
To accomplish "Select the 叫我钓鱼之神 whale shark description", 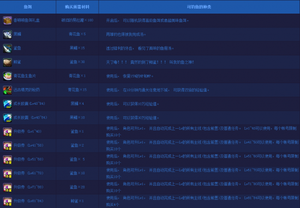I will (x=150, y=62).
